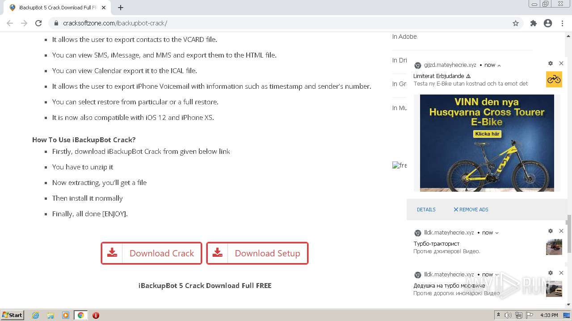Open a new tab with the plus button
The image size is (572, 321).
pyautogui.click(x=121, y=8)
